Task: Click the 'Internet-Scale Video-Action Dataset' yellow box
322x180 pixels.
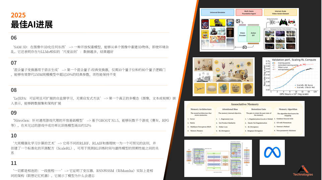Action: (x=280, y=12)
